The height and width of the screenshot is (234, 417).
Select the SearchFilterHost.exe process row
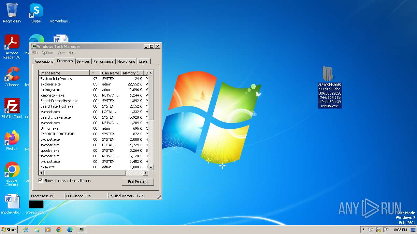[93, 106]
